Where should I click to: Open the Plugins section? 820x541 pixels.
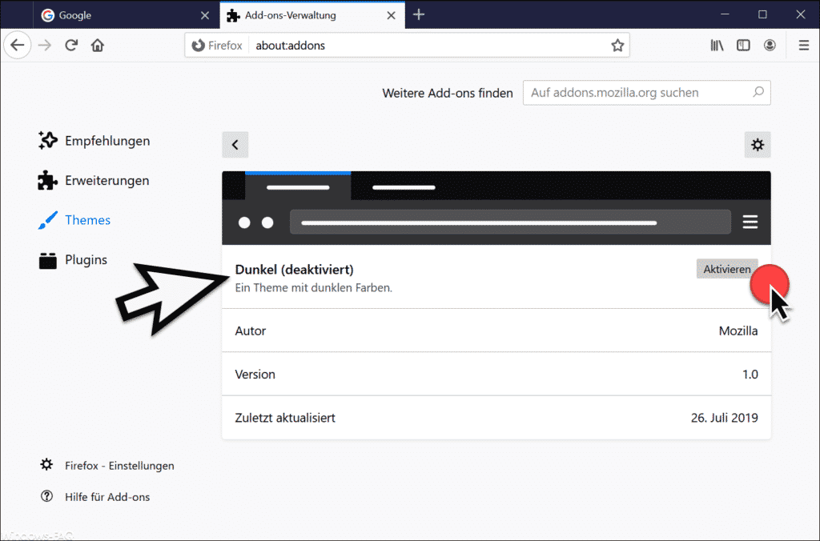pyautogui.click(x=73, y=260)
